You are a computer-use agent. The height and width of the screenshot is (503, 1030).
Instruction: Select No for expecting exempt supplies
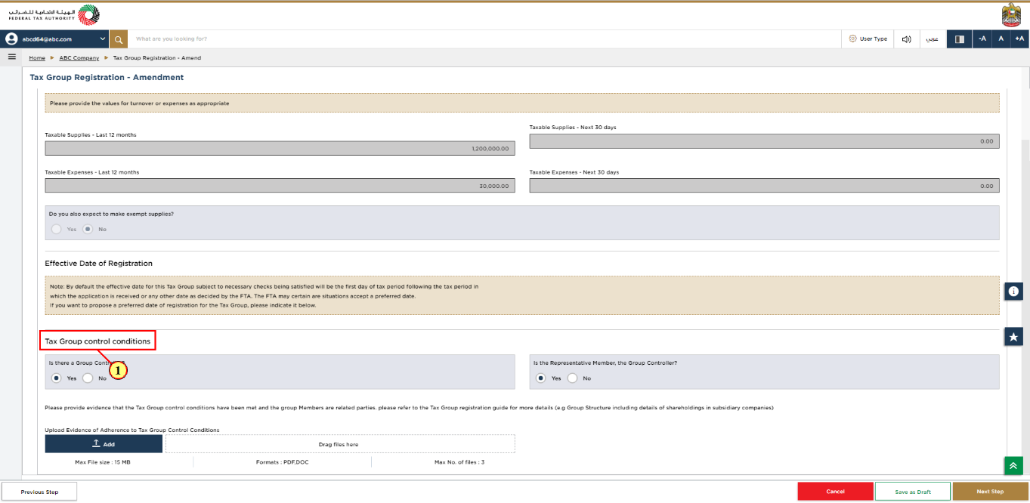[88, 229]
